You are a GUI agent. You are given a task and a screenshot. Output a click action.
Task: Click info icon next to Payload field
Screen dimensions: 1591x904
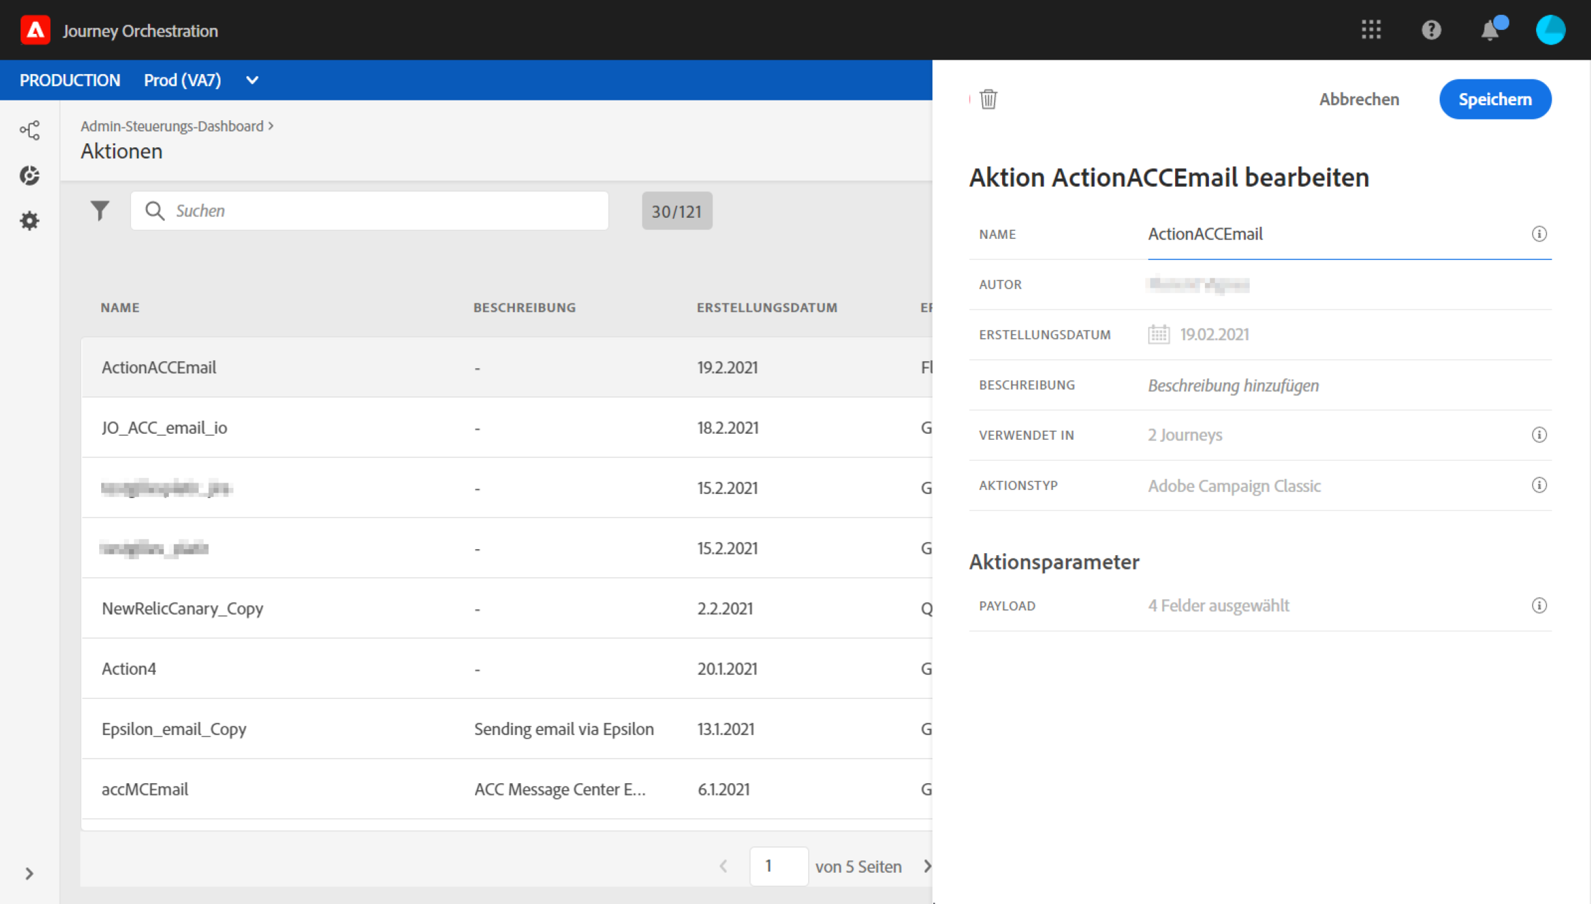coord(1539,605)
